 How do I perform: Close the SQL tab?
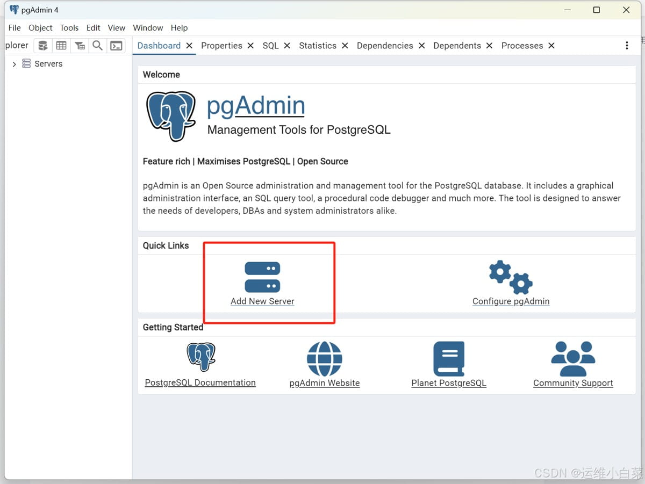pos(287,46)
